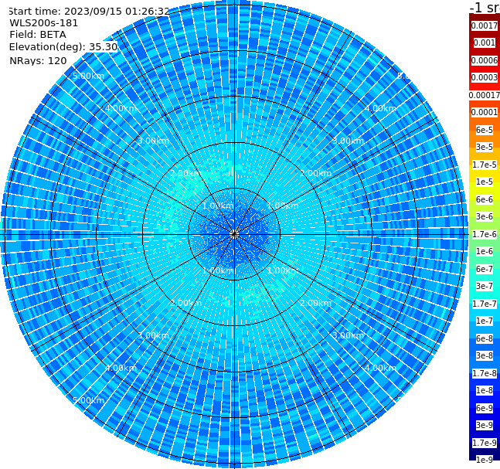This screenshot has width=500, height=469.
Task: Select the 4.00km label in upper-left quadrant
Action: point(121,108)
